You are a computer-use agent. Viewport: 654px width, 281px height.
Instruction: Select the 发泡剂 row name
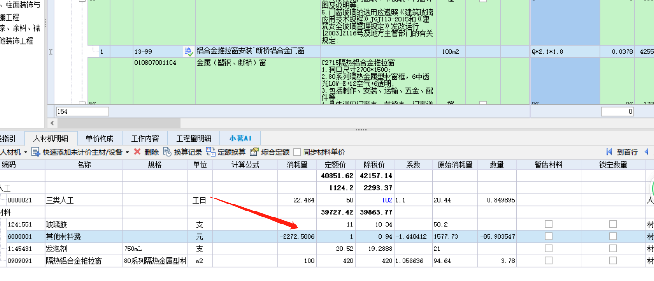point(56,249)
